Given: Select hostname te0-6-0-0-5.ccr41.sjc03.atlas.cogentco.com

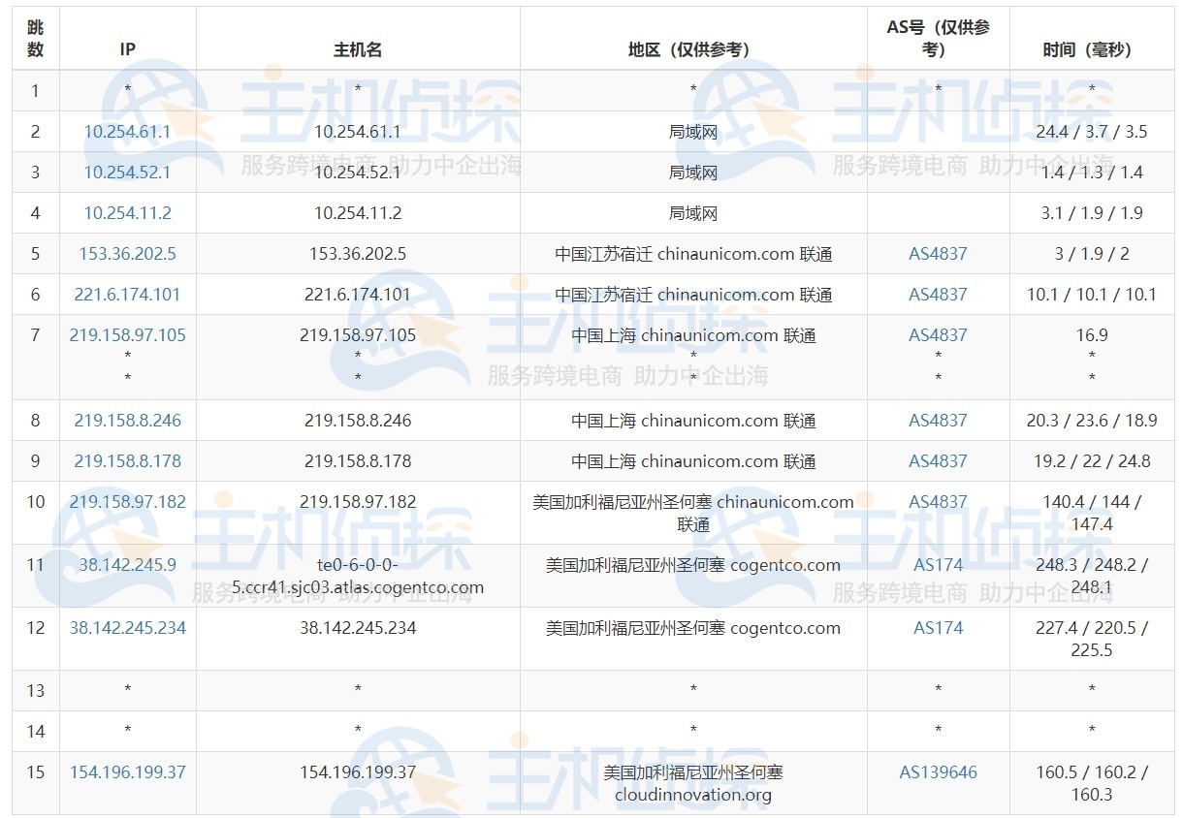Looking at the screenshot, I should pos(358,576).
